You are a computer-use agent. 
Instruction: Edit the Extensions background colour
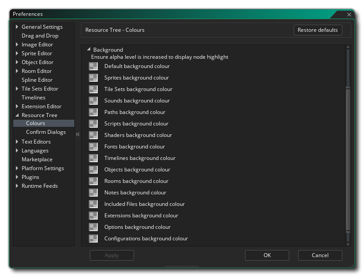93,215
